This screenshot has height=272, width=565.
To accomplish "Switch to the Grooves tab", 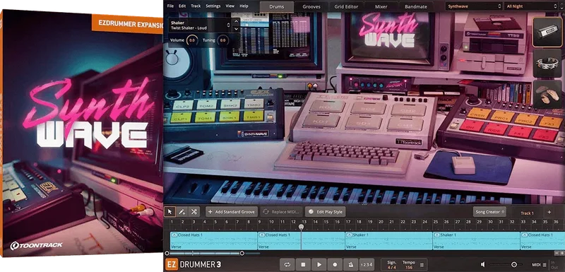I will point(311,6).
